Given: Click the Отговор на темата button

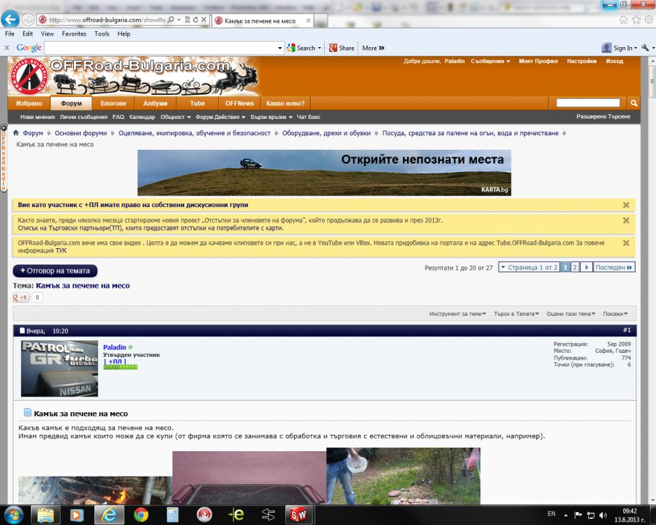Looking at the screenshot, I should 55,271.
